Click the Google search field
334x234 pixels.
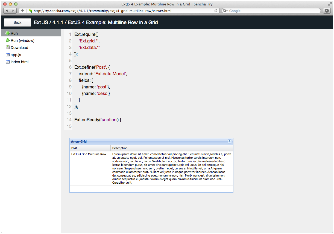(271, 11)
